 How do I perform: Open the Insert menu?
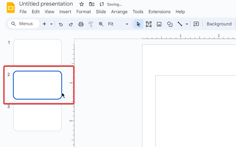click(65, 12)
